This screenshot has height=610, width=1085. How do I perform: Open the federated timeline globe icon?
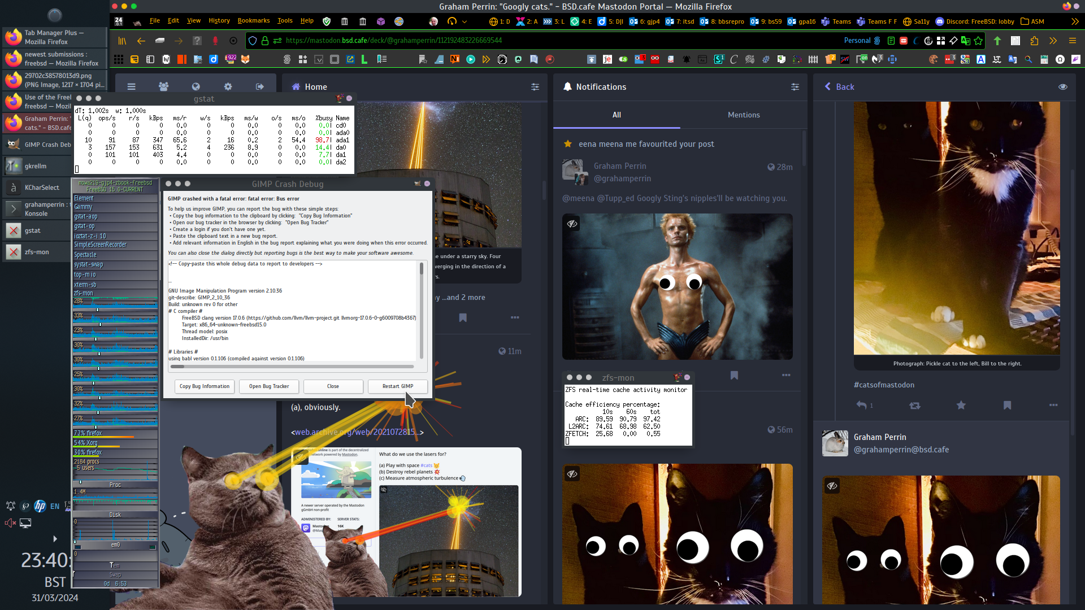[x=196, y=86]
